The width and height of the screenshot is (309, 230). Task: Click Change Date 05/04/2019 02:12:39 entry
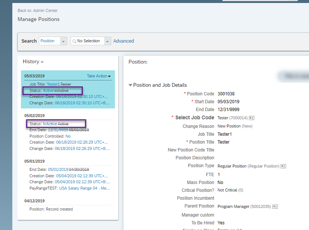pyautogui.click(x=70, y=182)
